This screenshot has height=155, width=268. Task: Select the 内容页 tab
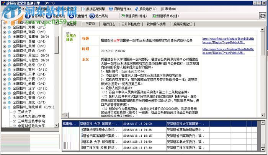pos(90,24)
